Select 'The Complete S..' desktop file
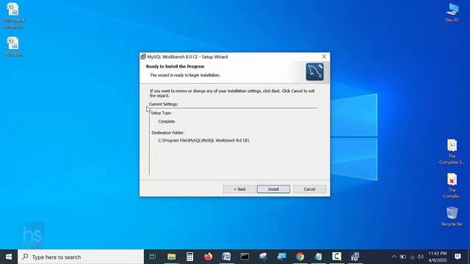470x264 pixels. (x=452, y=152)
